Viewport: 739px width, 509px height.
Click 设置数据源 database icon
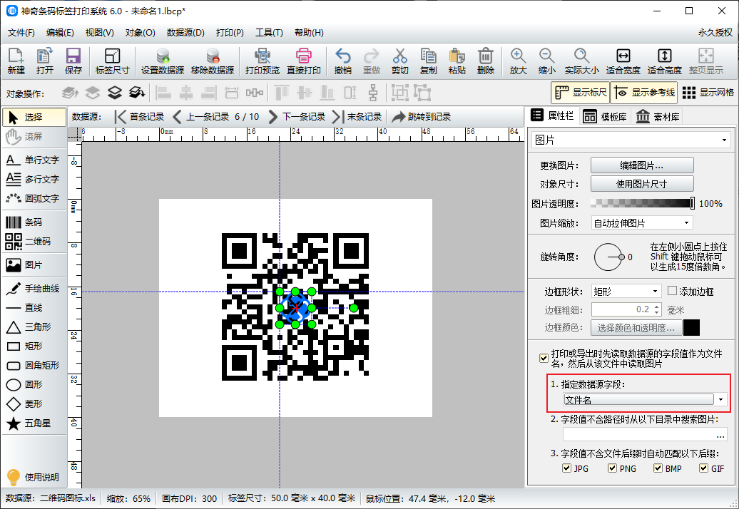[x=163, y=61]
